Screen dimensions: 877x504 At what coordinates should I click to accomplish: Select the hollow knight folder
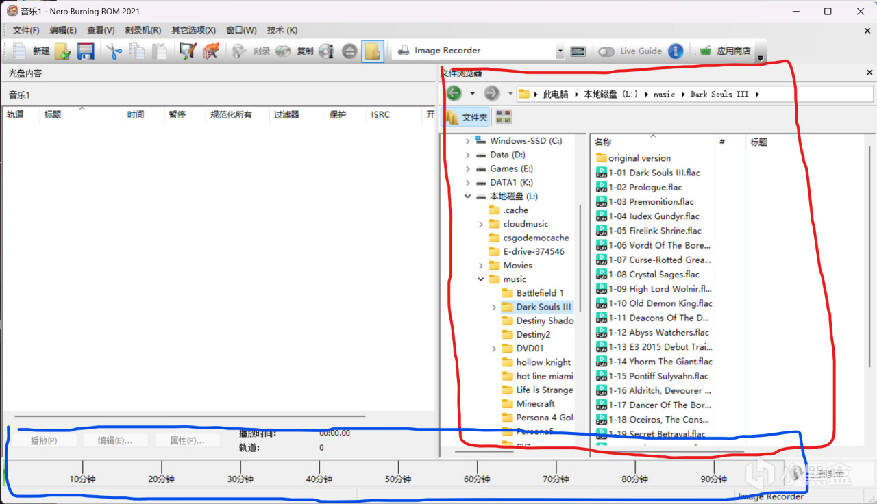tap(536, 362)
